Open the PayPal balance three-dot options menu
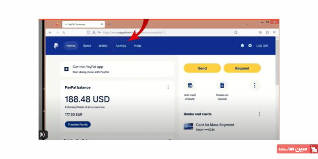The image size is (318, 159). tap(168, 87)
